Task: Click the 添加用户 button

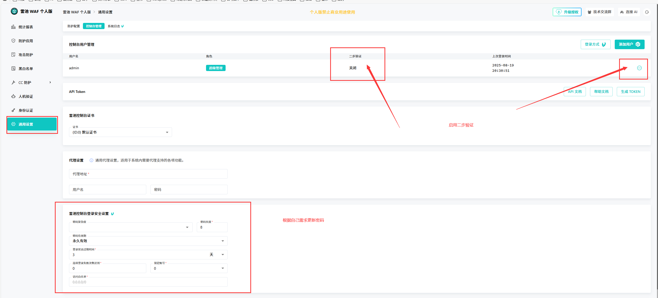Action: [629, 44]
